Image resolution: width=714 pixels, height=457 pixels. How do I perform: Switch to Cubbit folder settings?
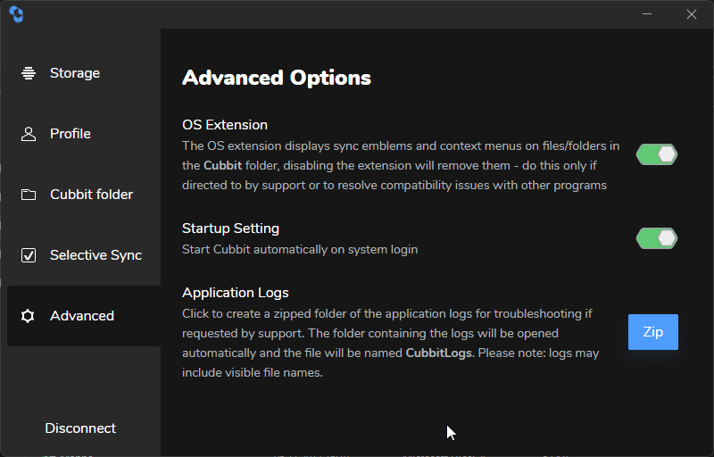coord(84,195)
